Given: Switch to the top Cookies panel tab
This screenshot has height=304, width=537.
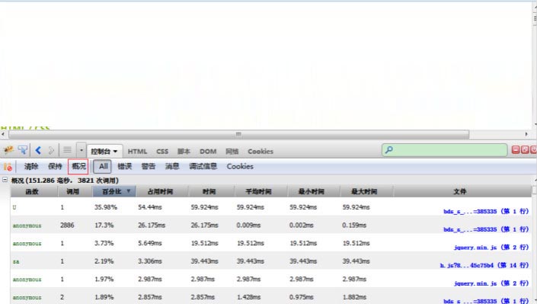Looking at the screenshot, I should pos(261,152).
